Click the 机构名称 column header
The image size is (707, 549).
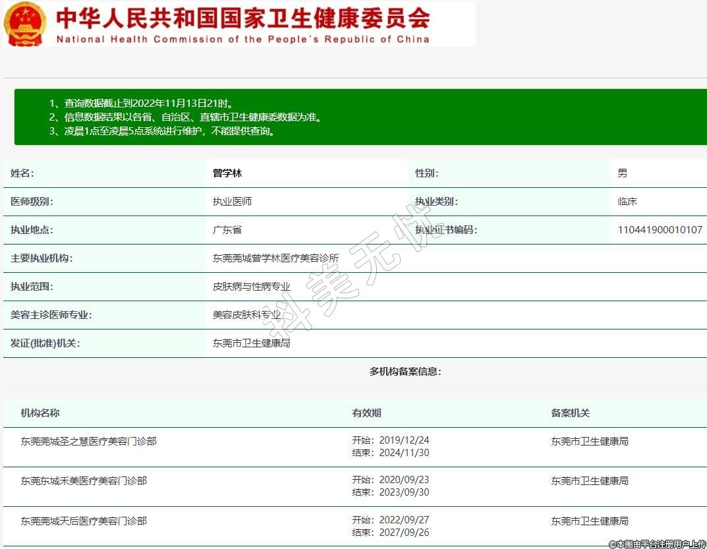coord(40,413)
